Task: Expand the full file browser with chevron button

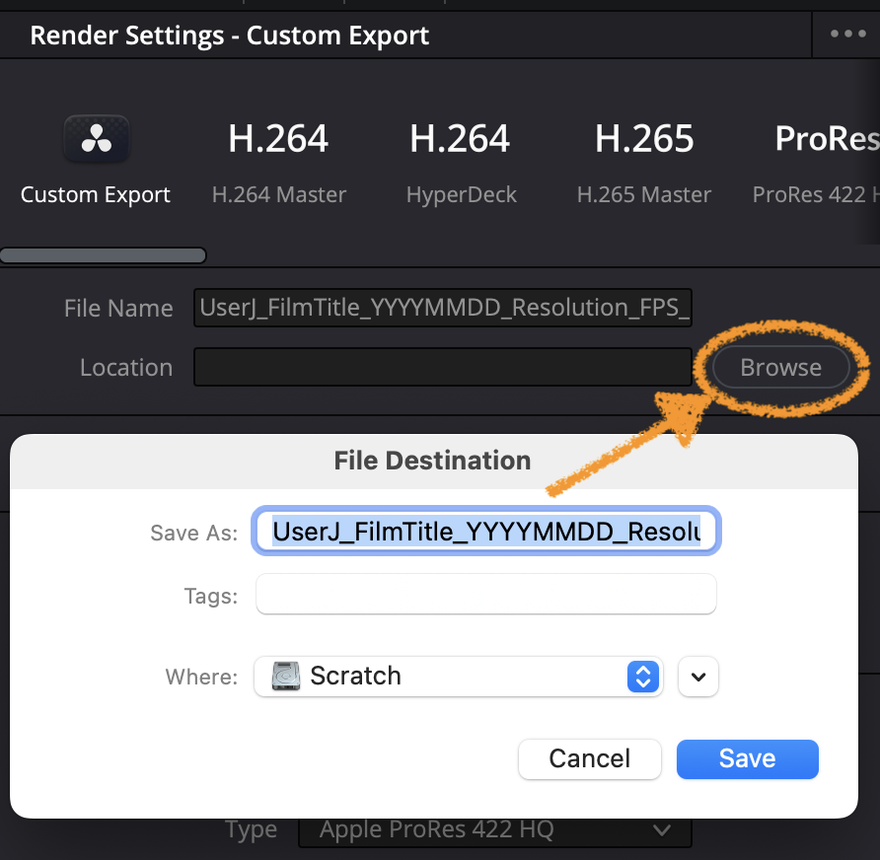Action: (698, 677)
